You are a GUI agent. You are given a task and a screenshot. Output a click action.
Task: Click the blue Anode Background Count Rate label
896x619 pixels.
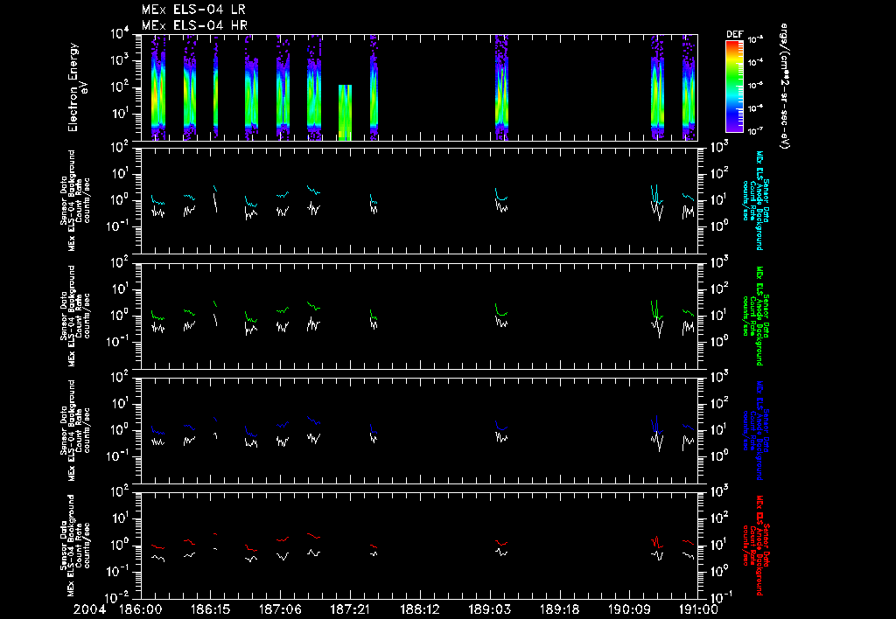pos(755,430)
